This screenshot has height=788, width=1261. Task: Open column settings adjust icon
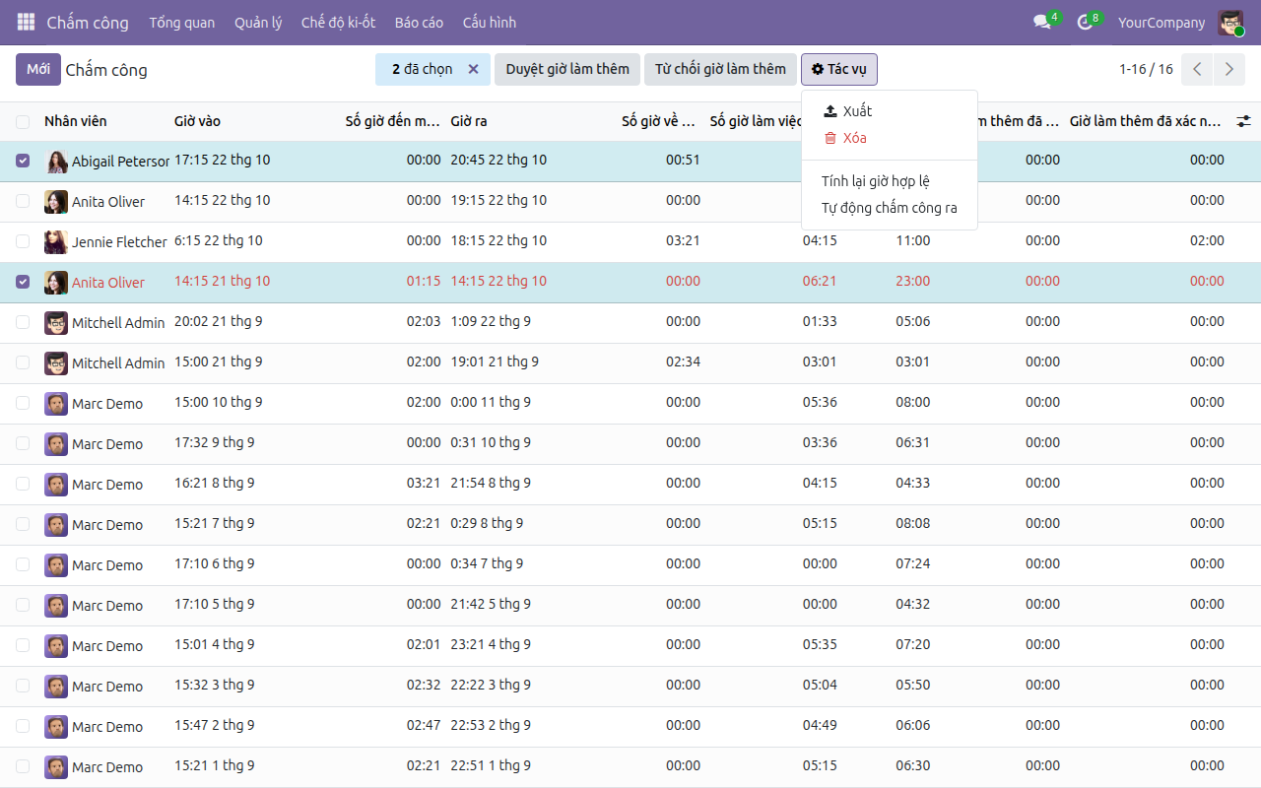pyautogui.click(x=1244, y=121)
